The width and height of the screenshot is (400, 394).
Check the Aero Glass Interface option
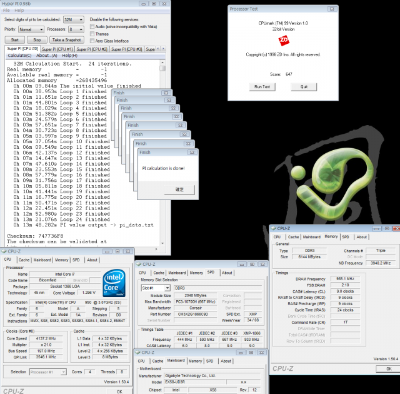tap(92, 41)
